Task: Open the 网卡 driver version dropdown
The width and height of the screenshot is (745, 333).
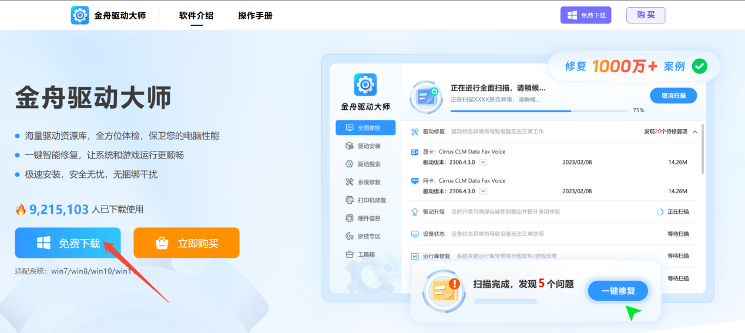Action: pyautogui.click(x=483, y=191)
